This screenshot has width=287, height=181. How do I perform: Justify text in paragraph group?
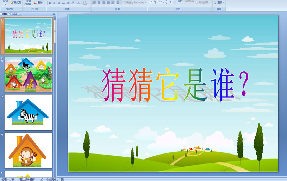pos(108,3)
